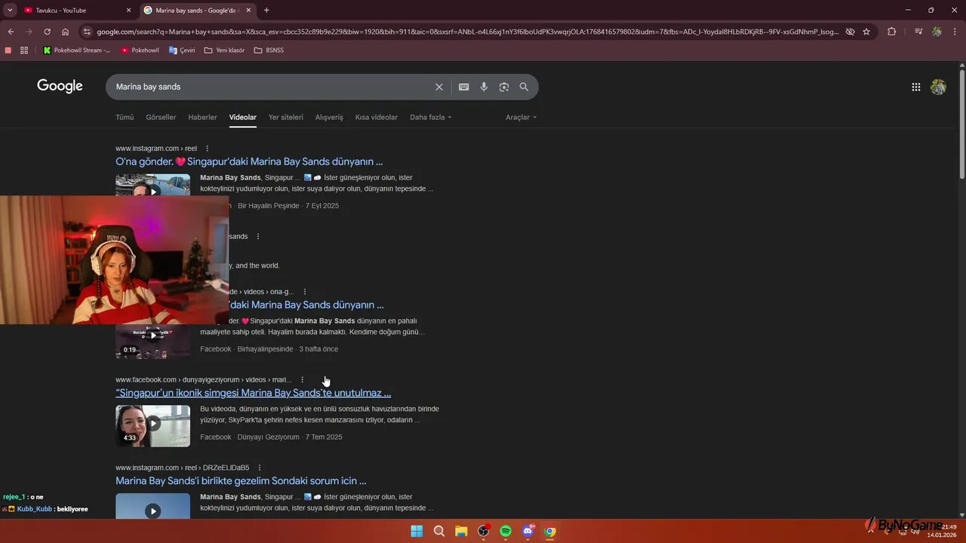
Task: Open the O'na gönder Instagram reel result
Action: (249, 161)
